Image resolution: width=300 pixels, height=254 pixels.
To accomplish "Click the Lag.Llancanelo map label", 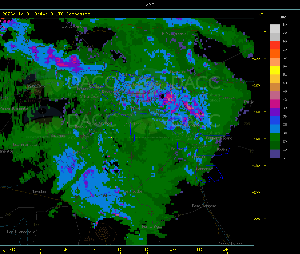I will pyautogui.click(x=21, y=232).
